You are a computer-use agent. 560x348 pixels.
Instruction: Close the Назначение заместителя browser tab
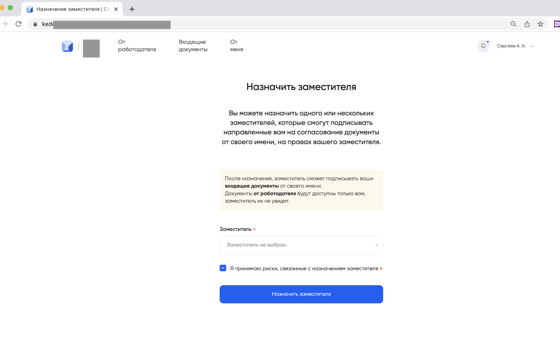[116, 9]
